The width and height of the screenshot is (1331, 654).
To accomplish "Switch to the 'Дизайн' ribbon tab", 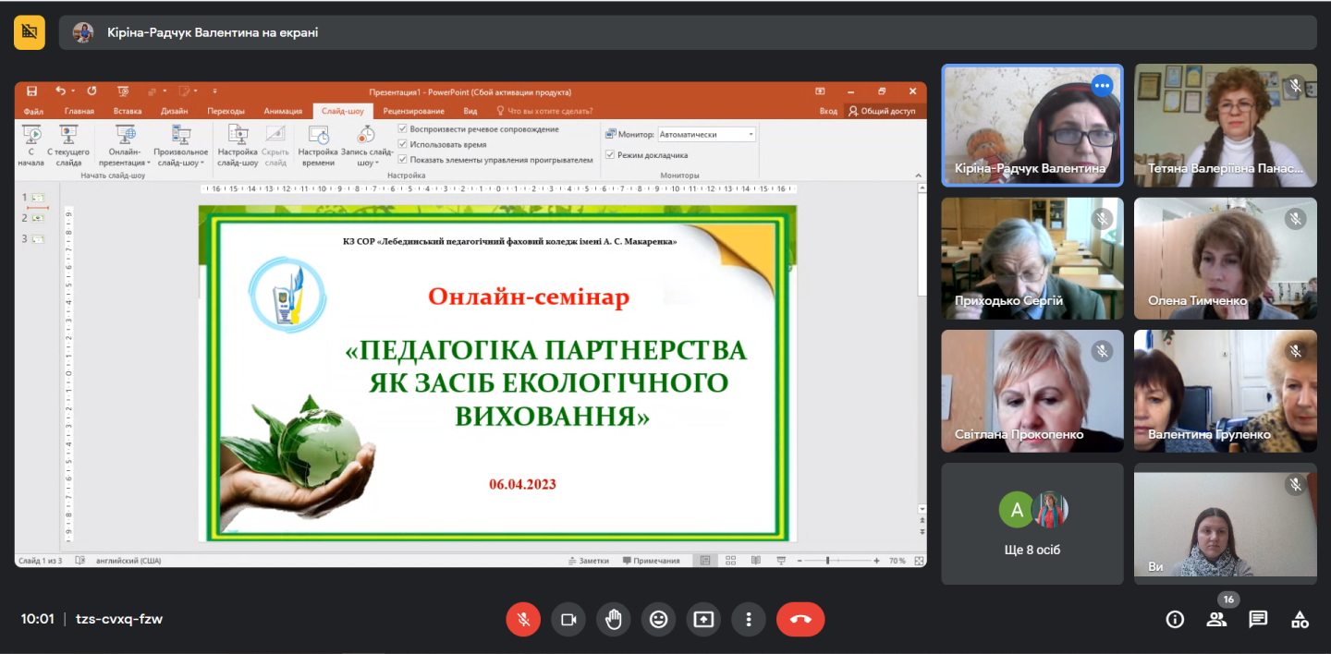I will (x=174, y=111).
